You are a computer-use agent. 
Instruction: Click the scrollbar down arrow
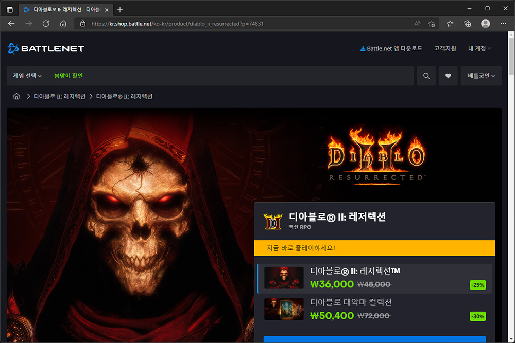tap(511, 340)
